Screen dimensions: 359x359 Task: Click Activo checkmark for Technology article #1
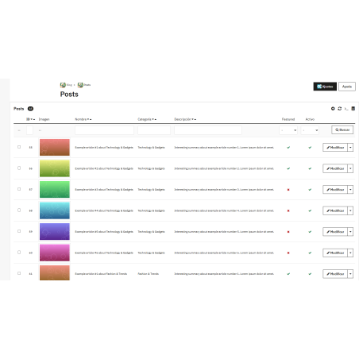310,148
